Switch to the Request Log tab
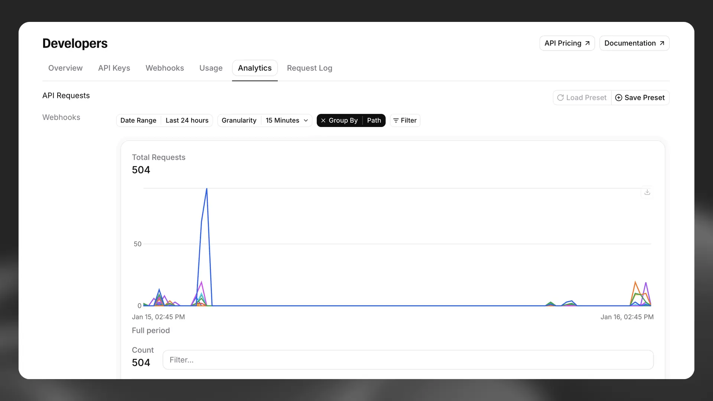The width and height of the screenshot is (713, 401). coord(309,68)
